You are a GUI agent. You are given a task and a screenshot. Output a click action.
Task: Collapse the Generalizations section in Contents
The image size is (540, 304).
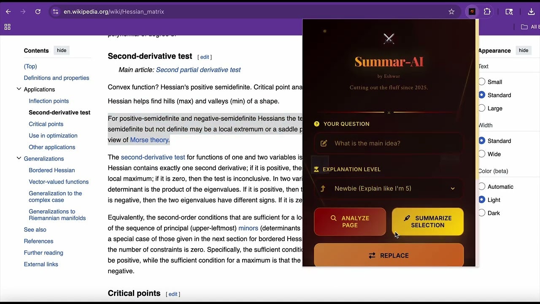(x=19, y=158)
